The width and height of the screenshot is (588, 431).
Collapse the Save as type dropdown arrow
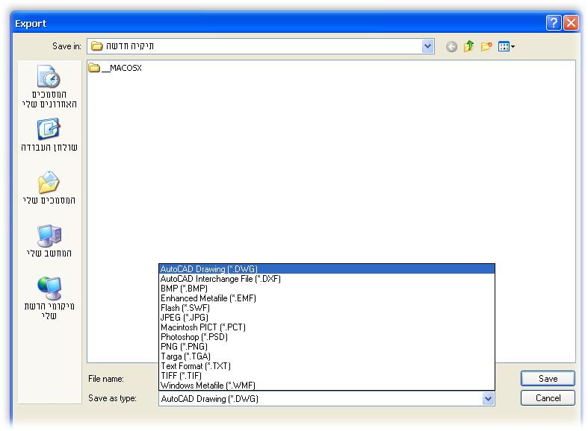point(488,399)
